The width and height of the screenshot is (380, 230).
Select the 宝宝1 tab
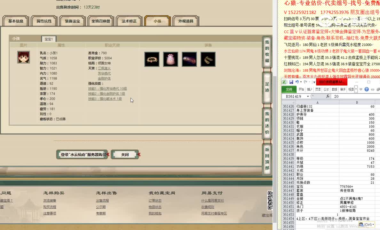pos(49,39)
